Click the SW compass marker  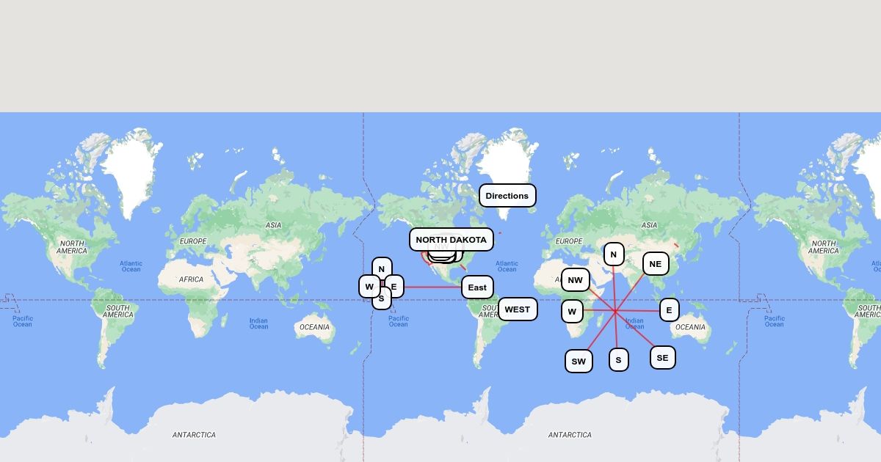pyautogui.click(x=579, y=361)
